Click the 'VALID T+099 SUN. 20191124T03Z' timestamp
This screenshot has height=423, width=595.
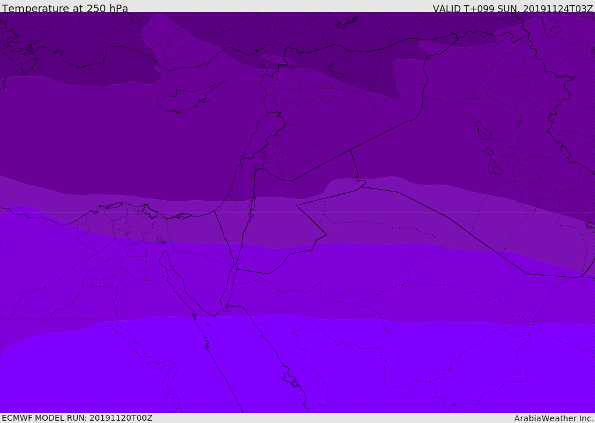512,9
